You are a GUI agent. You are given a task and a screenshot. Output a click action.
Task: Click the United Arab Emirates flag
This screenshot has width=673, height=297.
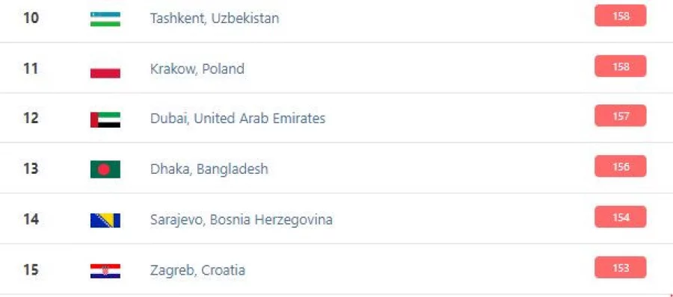(x=105, y=119)
